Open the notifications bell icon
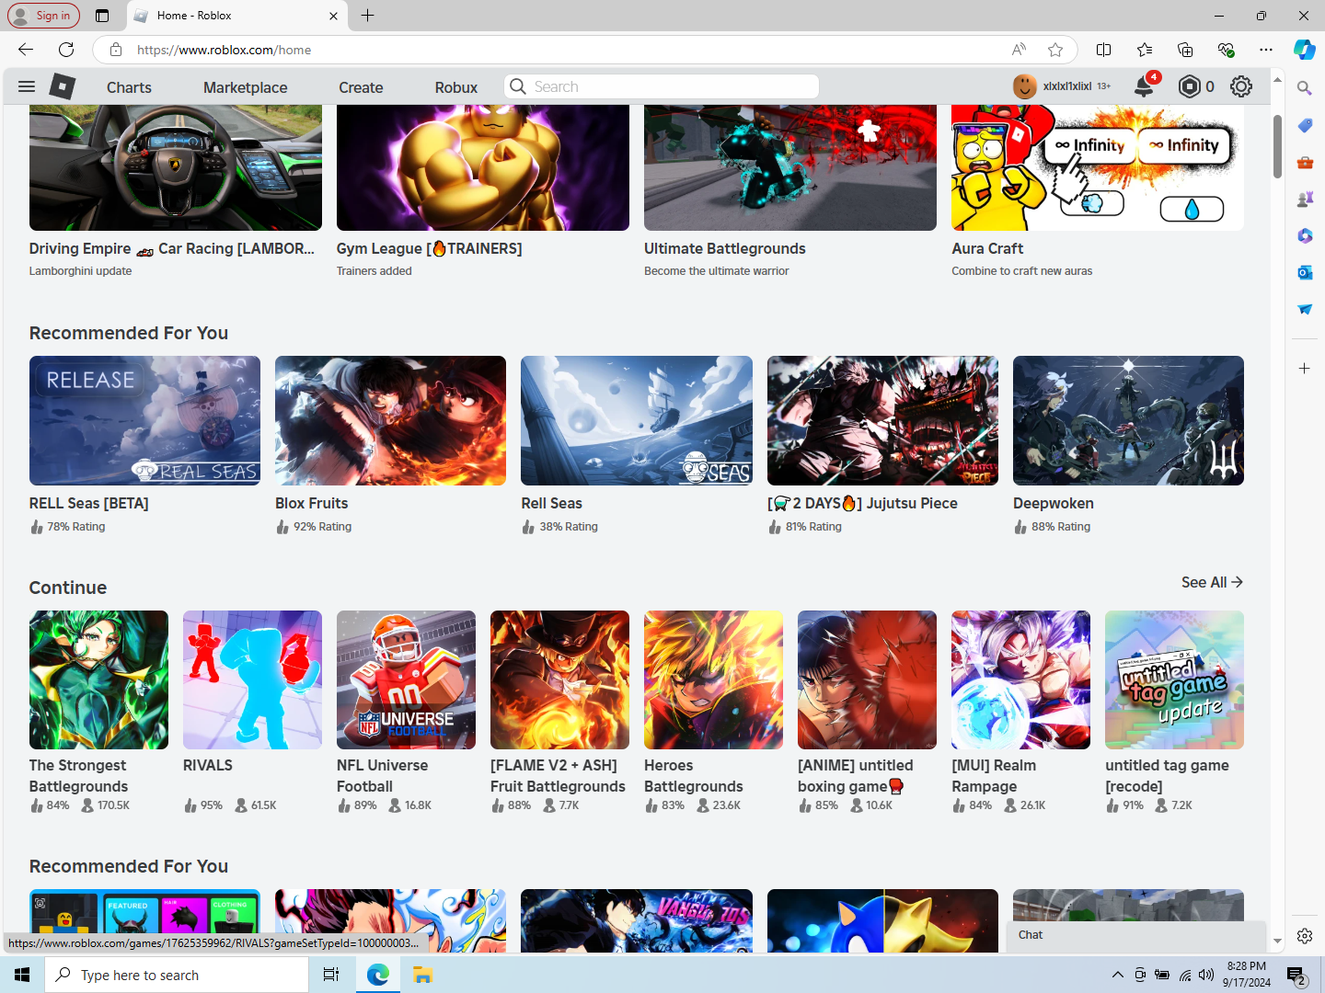Image resolution: width=1325 pixels, height=993 pixels. pyautogui.click(x=1144, y=86)
